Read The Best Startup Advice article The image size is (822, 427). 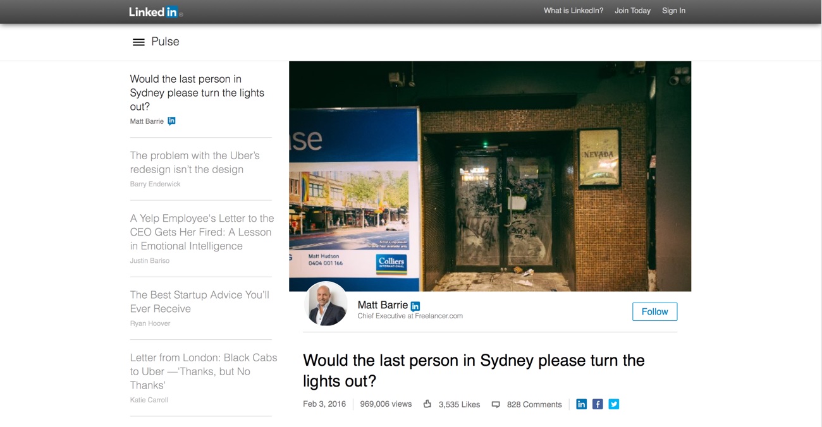coord(200,302)
